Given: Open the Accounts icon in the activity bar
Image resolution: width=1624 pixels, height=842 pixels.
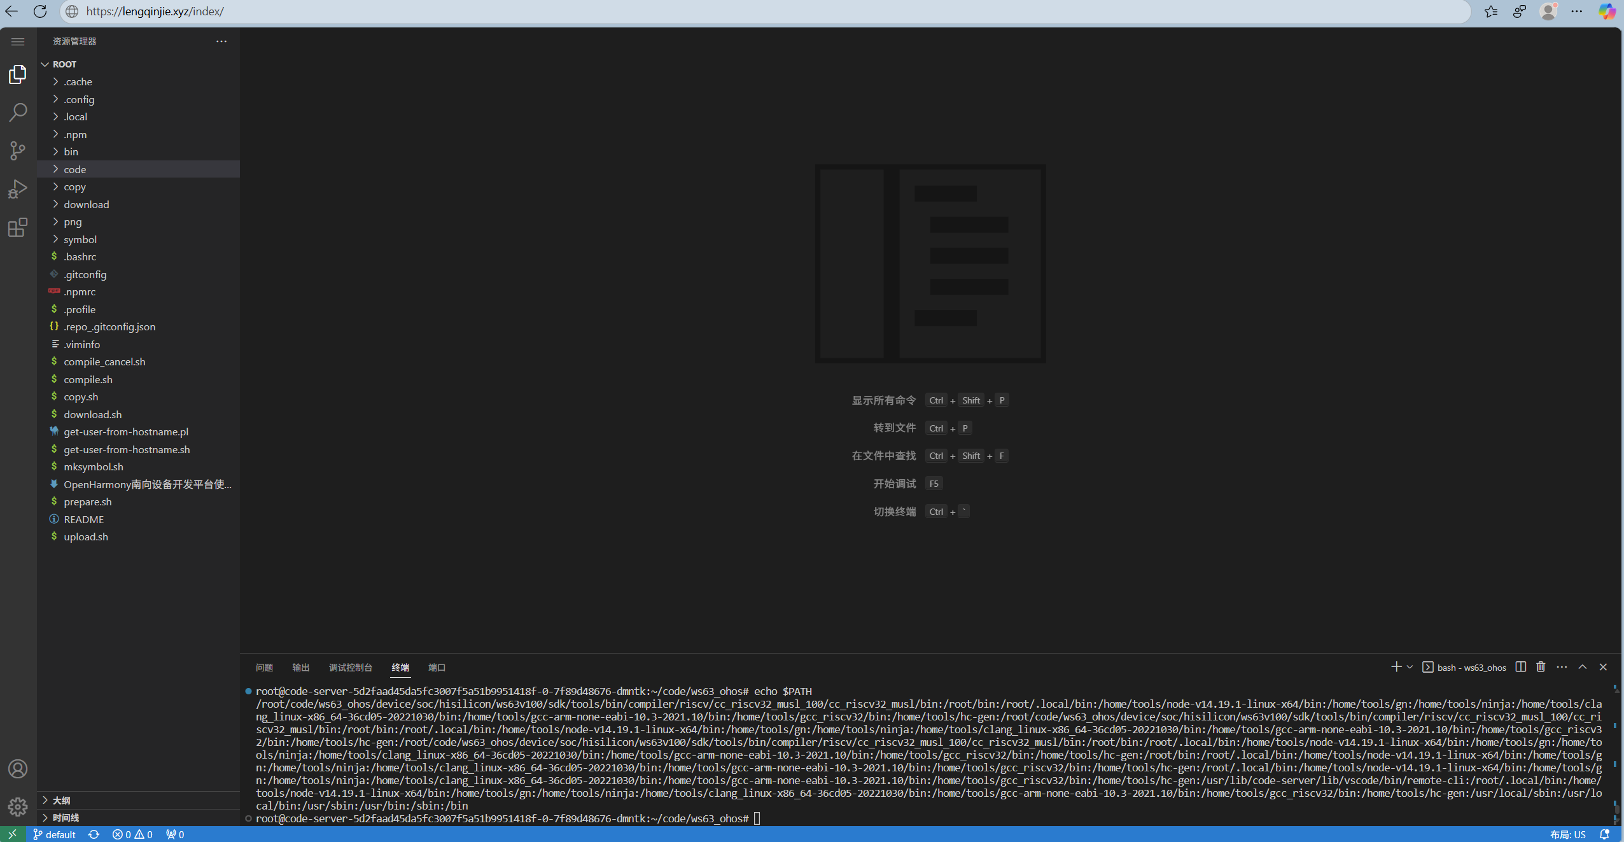Looking at the screenshot, I should 18,769.
